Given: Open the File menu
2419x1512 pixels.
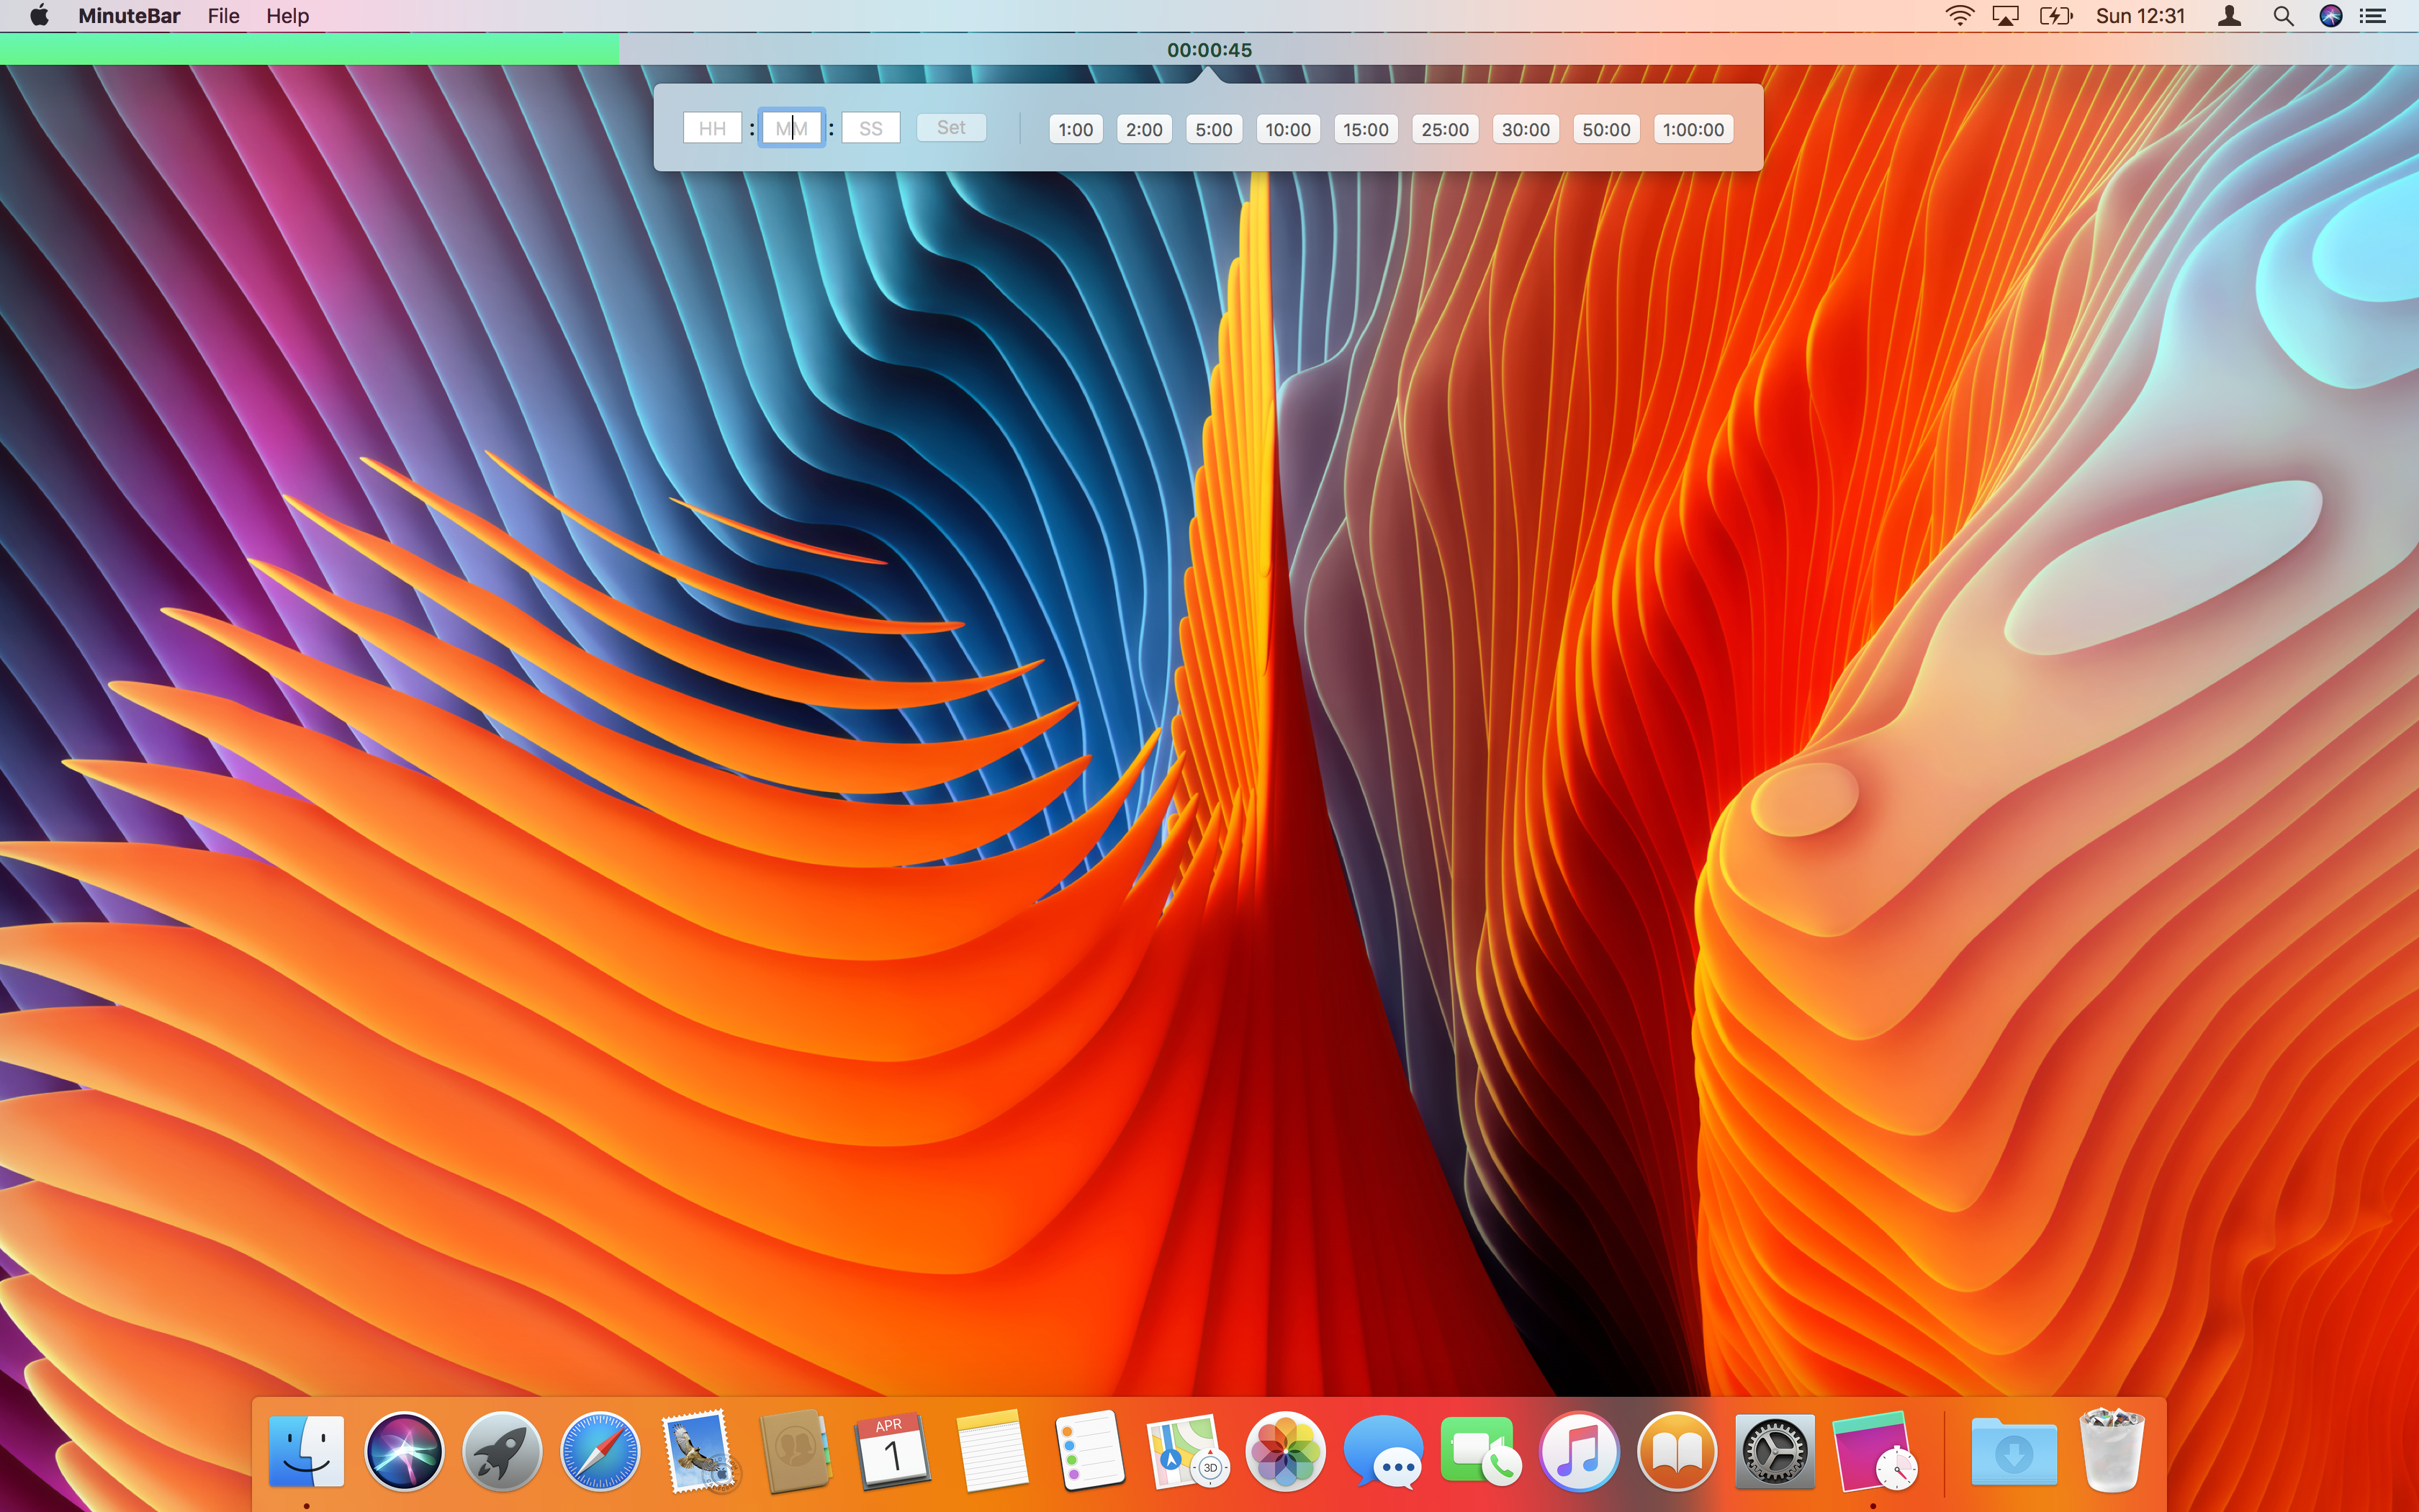Looking at the screenshot, I should coord(223,16).
